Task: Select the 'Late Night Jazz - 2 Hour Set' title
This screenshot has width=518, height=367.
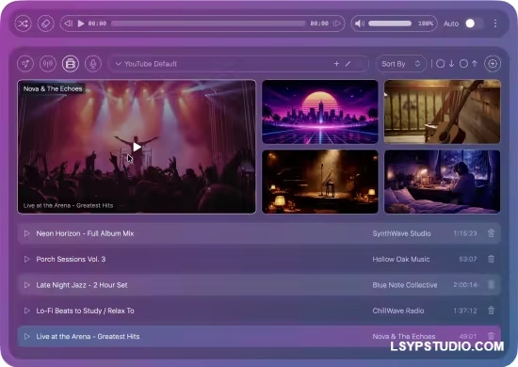Action: 82,285
